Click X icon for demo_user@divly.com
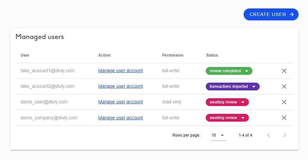308x160 pixels. pos(284,102)
